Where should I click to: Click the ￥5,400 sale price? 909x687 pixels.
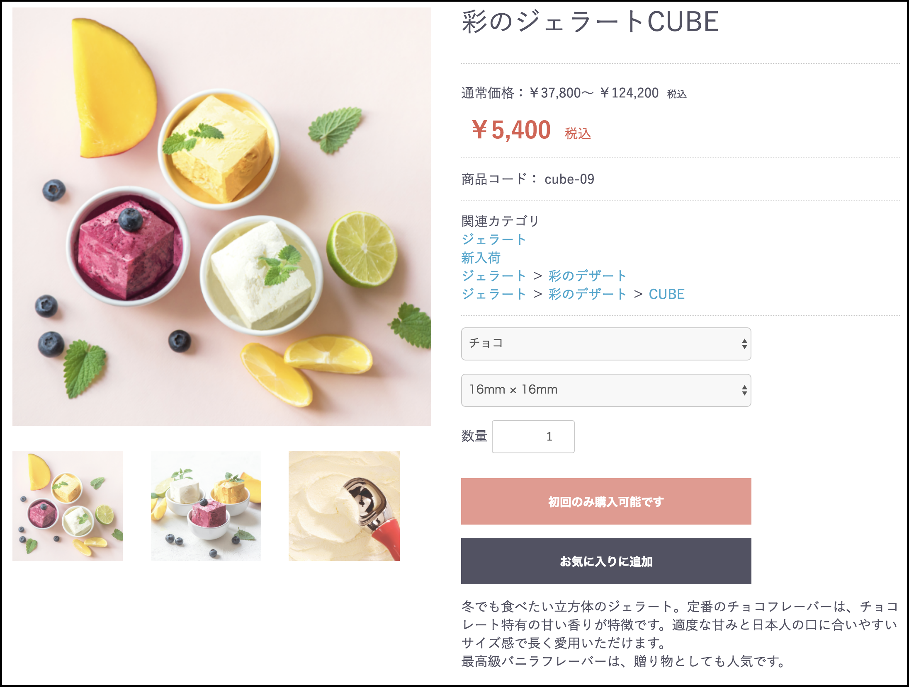point(511,130)
